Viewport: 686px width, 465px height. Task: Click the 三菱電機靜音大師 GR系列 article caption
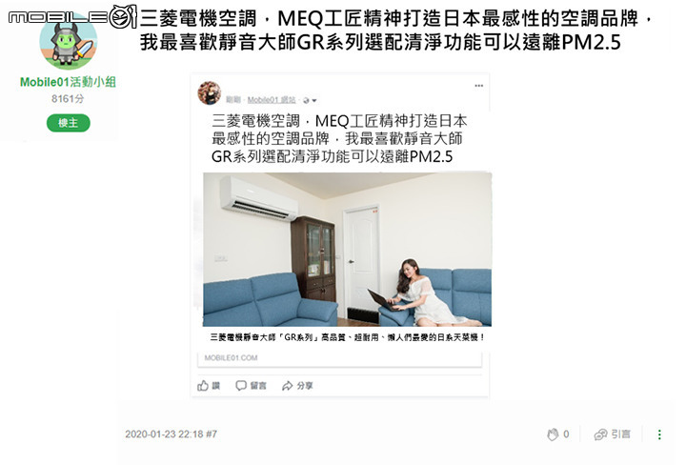pos(348,337)
